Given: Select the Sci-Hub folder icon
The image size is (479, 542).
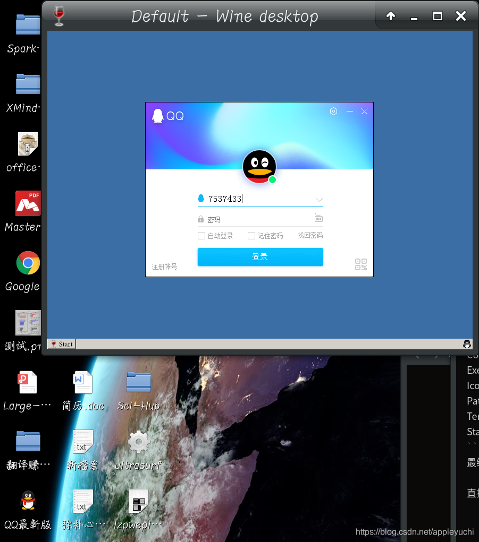Looking at the screenshot, I should [138, 382].
